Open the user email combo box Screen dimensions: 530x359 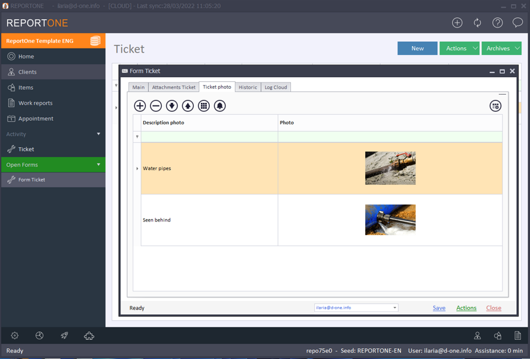point(356,308)
